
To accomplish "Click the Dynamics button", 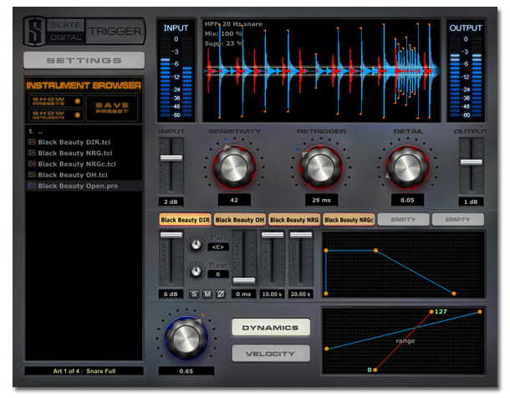I will point(271,328).
